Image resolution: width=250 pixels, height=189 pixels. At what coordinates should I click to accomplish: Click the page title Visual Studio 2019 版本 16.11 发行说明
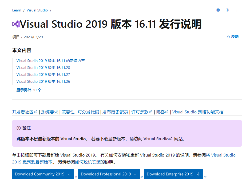coord(111,24)
